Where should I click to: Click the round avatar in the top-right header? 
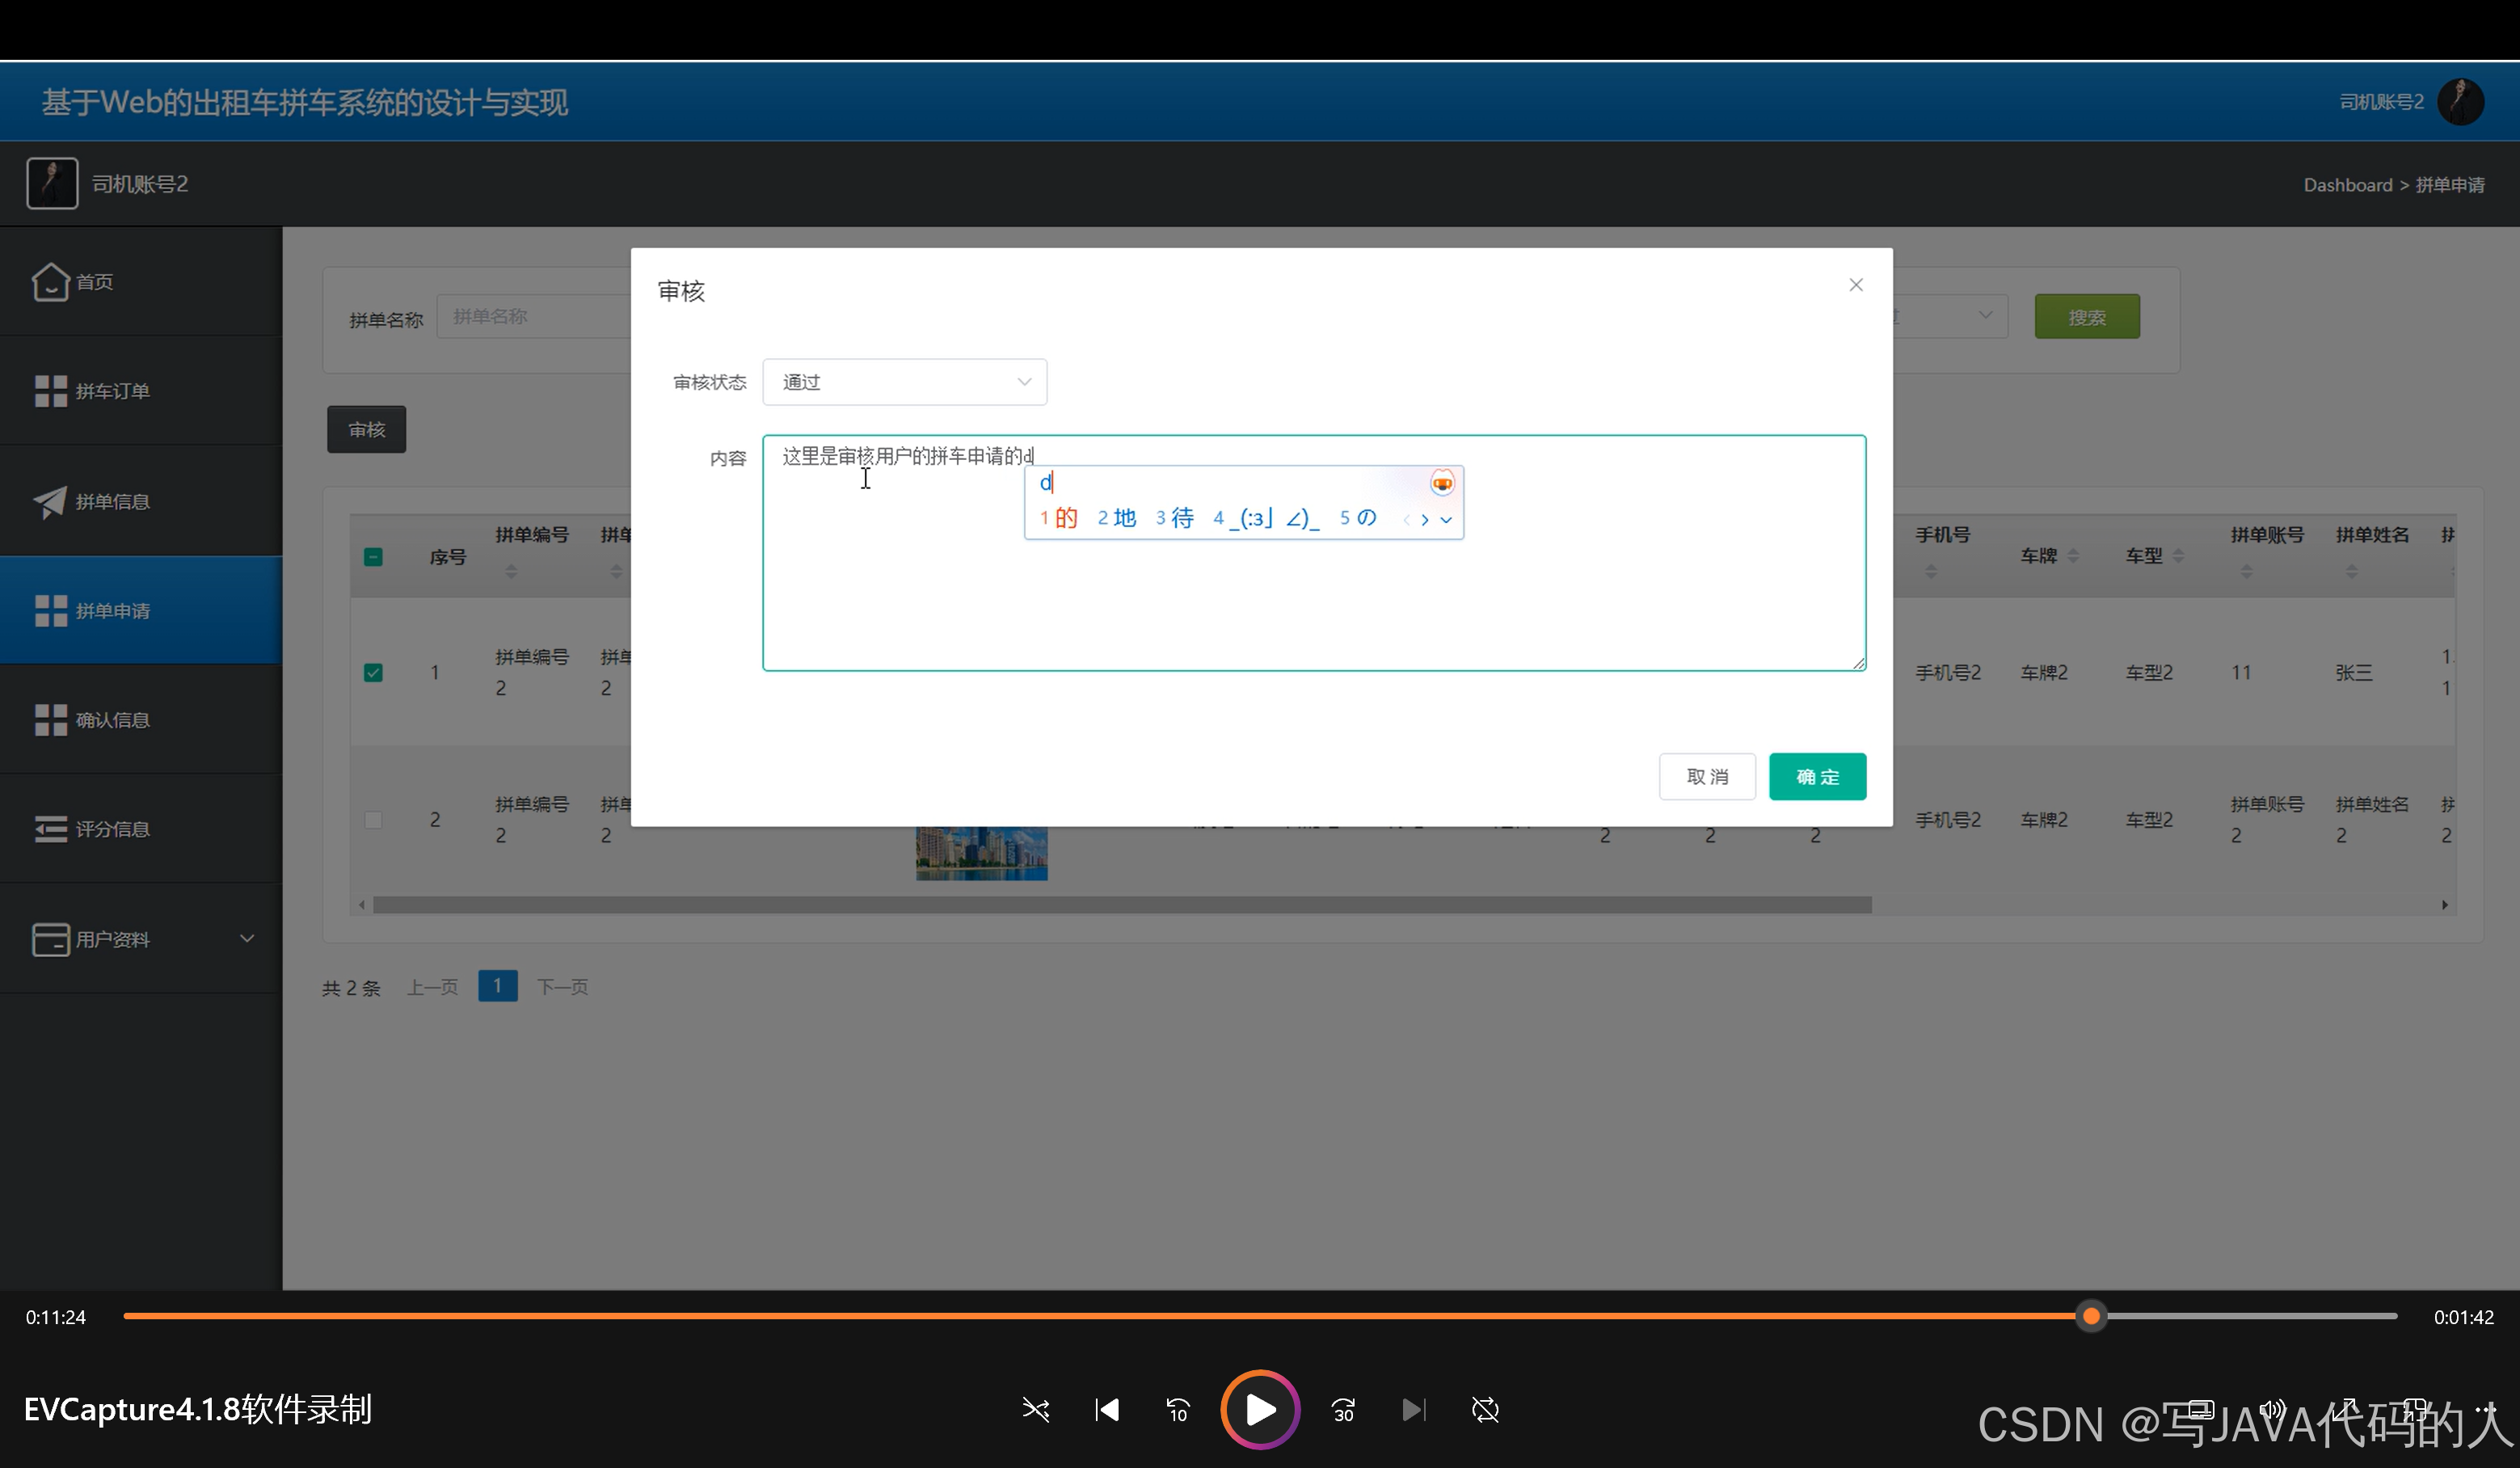pos(2460,101)
